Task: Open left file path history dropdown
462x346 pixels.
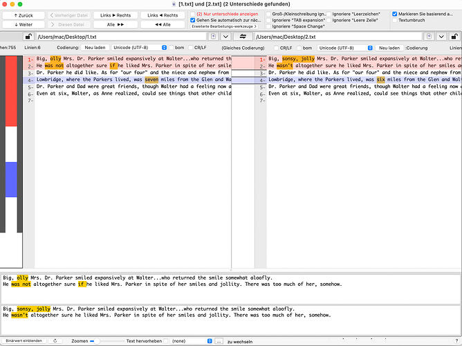Action: pyautogui.click(x=225, y=37)
